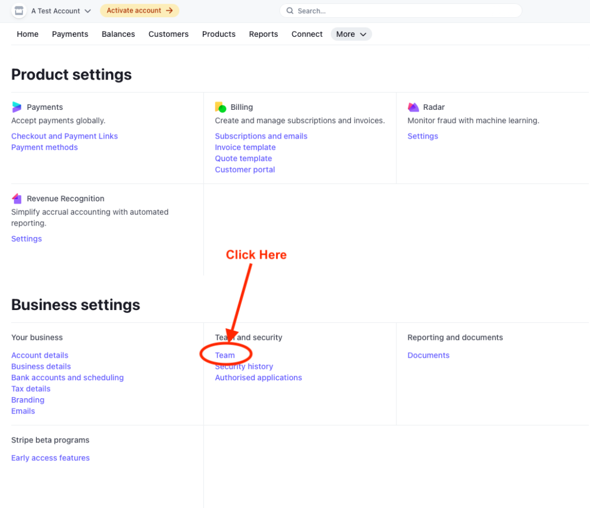The width and height of the screenshot is (590, 508).
Task: Select Bank accounts and scheduling
Action: tap(67, 377)
